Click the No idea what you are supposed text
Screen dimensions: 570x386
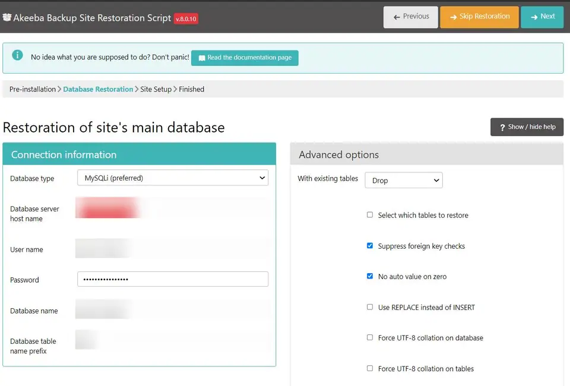click(110, 57)
